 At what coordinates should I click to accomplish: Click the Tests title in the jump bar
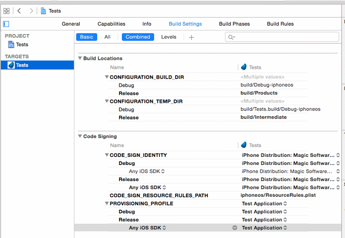coord(55,11)
